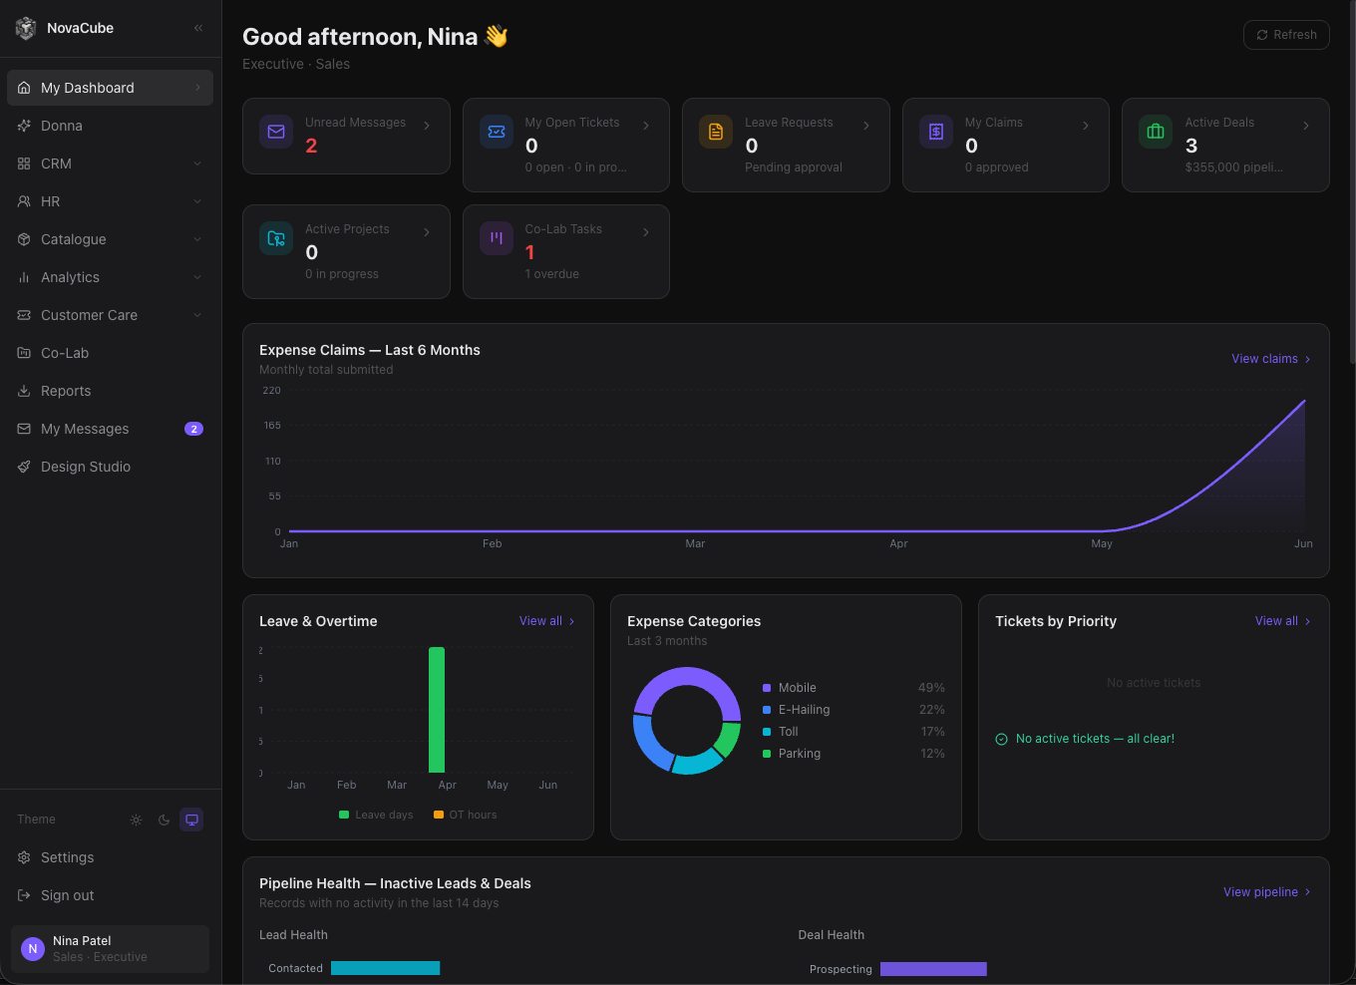Select system theme monitor icon
The height and width of the screenshot is (985, 1356).
(192, 820)
